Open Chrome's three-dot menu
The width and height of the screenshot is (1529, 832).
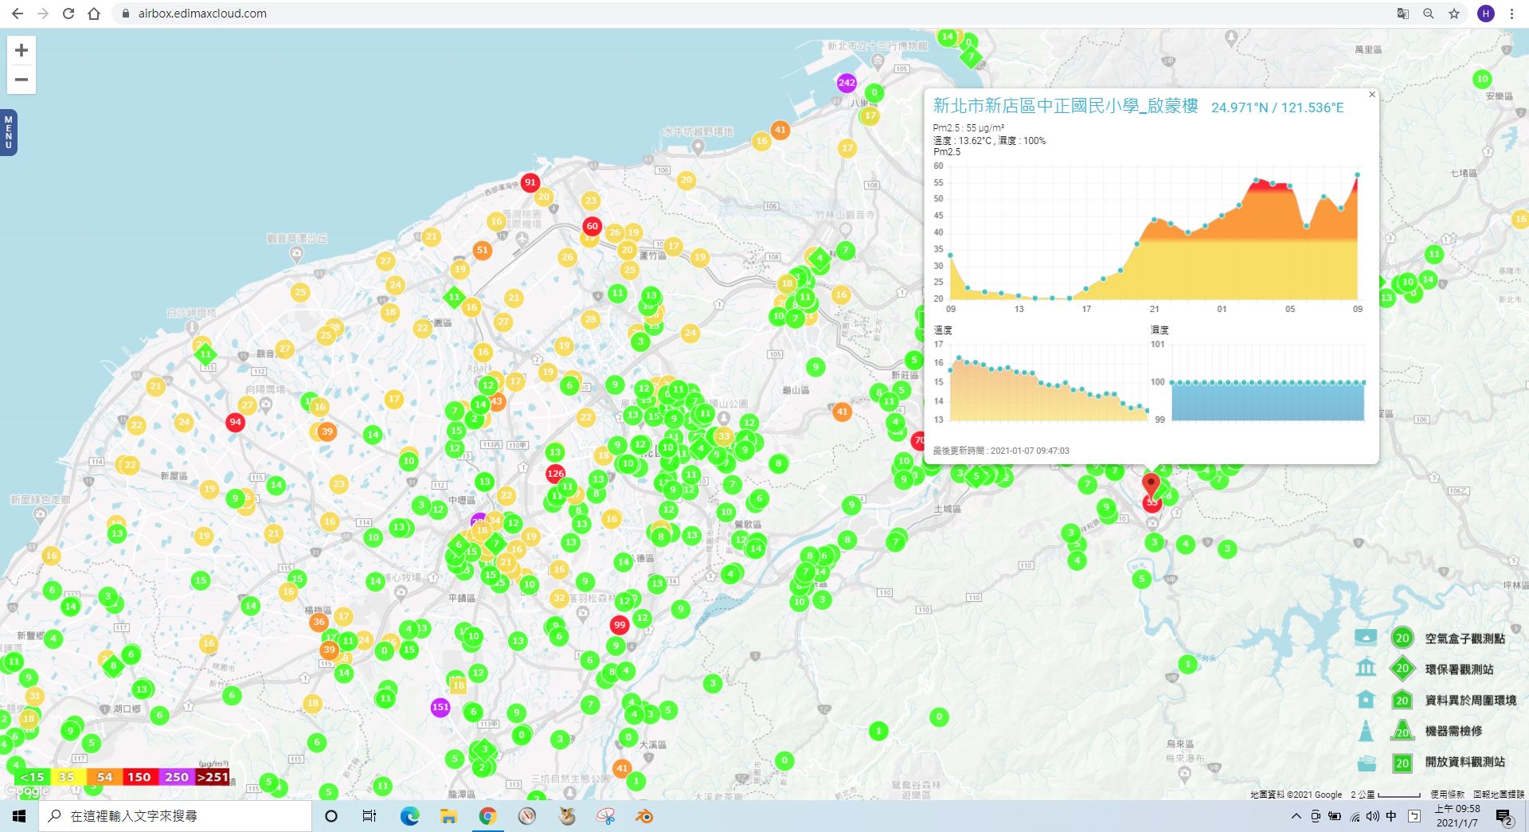pos(1511,14)
